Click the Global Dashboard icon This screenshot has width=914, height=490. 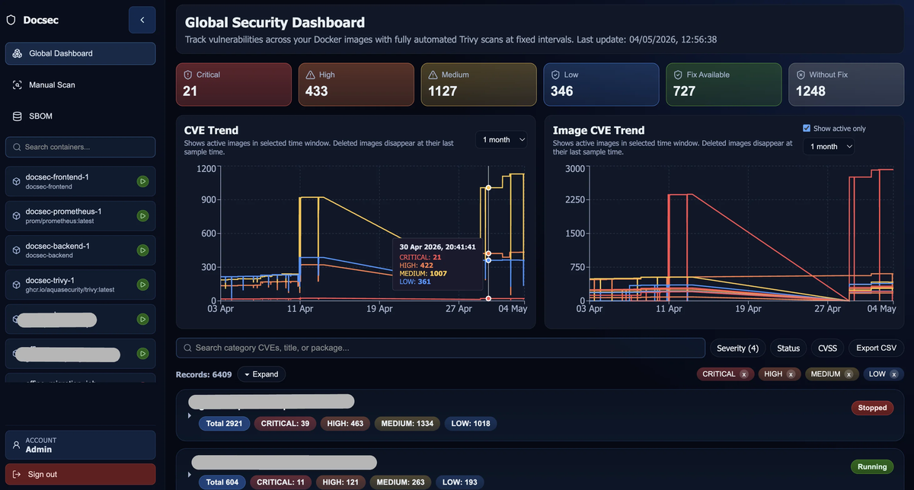[17, 53]
